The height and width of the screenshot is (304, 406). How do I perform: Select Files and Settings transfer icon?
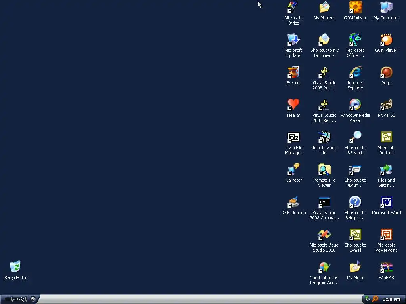386,169
